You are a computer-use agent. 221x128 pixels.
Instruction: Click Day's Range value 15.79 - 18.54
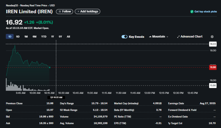pyautogui.click(x=99, y=103)
